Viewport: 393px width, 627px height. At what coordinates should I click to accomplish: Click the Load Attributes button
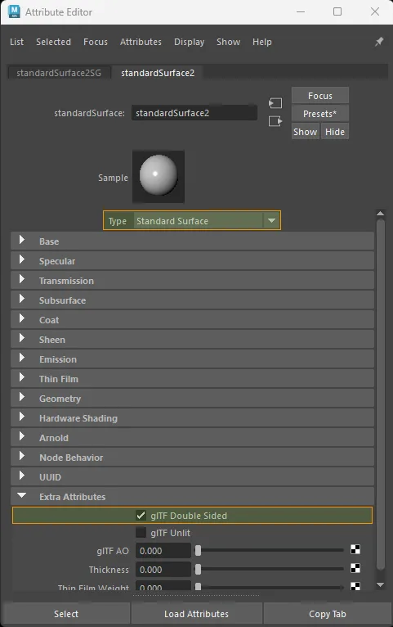[x=197, y=614]
